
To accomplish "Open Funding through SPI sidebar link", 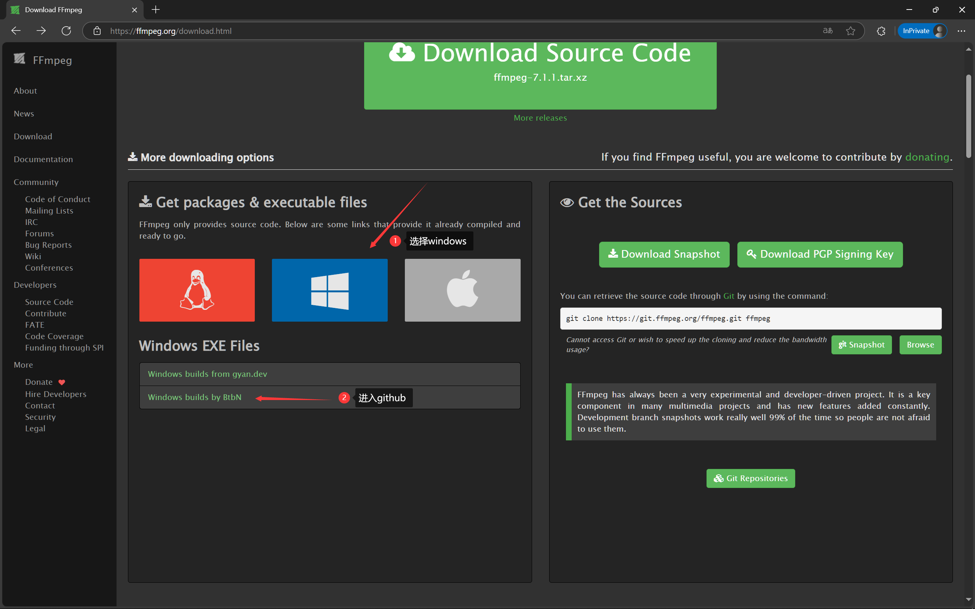I will [64, 348].
